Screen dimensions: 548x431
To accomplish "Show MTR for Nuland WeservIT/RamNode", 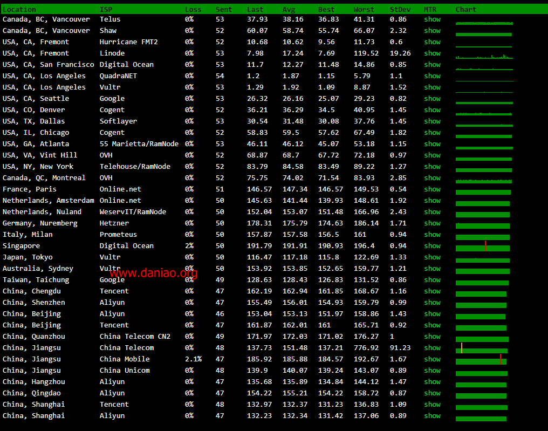I will click(433, 212).
